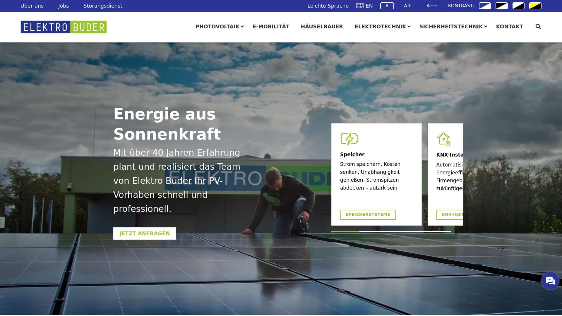Set largest font size with A++
The width and height of the screenshot is (562, 316).
point(432,6)
